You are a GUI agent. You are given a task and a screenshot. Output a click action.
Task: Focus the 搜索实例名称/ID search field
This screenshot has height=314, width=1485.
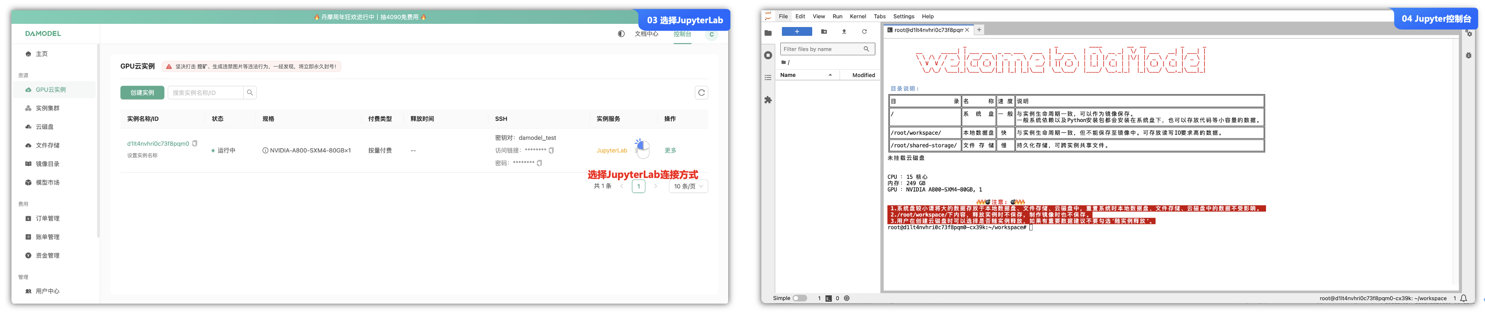[x=205, y=93]
